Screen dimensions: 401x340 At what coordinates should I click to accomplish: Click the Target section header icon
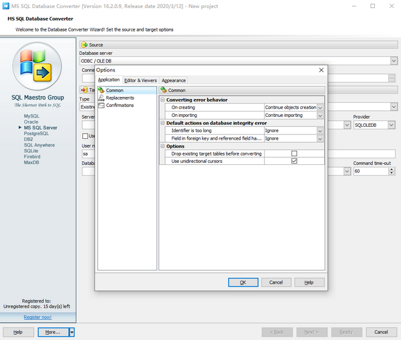tap(84, 90)
